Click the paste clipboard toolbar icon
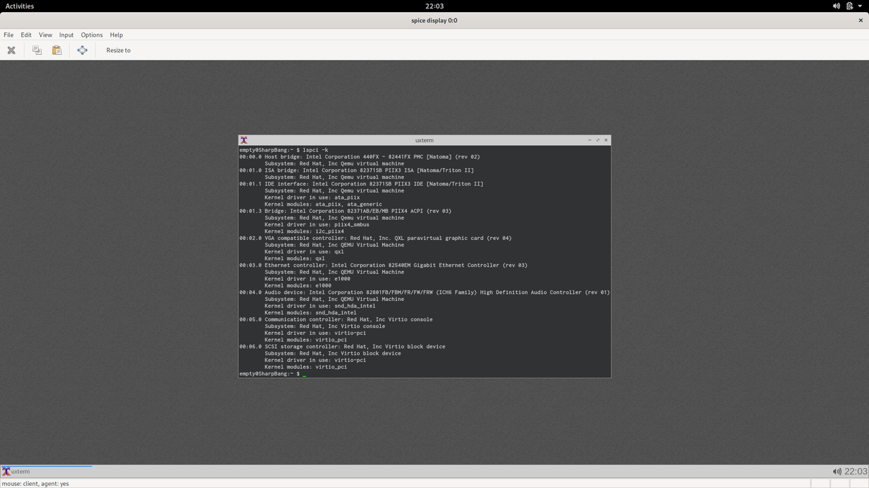 (x=57, y=50)
